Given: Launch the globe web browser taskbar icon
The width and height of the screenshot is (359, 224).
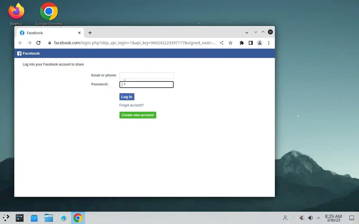Looking at the screenshot, I should pyautogui.click(x=63, y=218).
